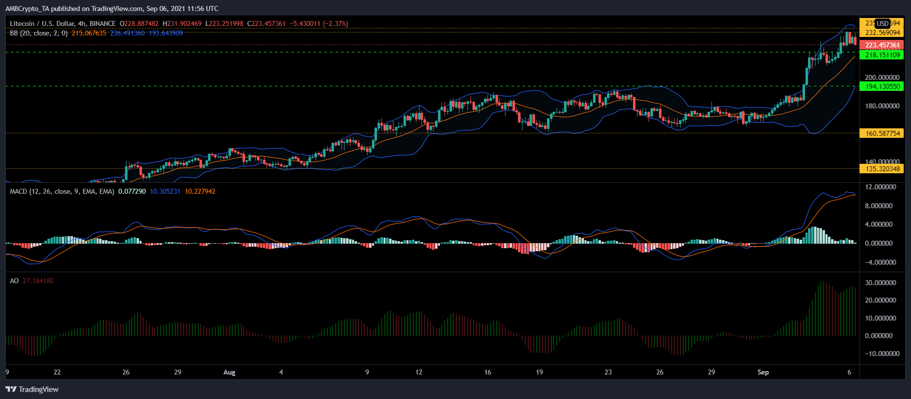Click MACD histogram value 0.077290

click(132, 191)
